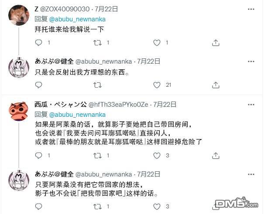Like 西瓜's tweet about 阿莱桑
This screenshot has height=214, width=264.
click(x=157, y=156)
